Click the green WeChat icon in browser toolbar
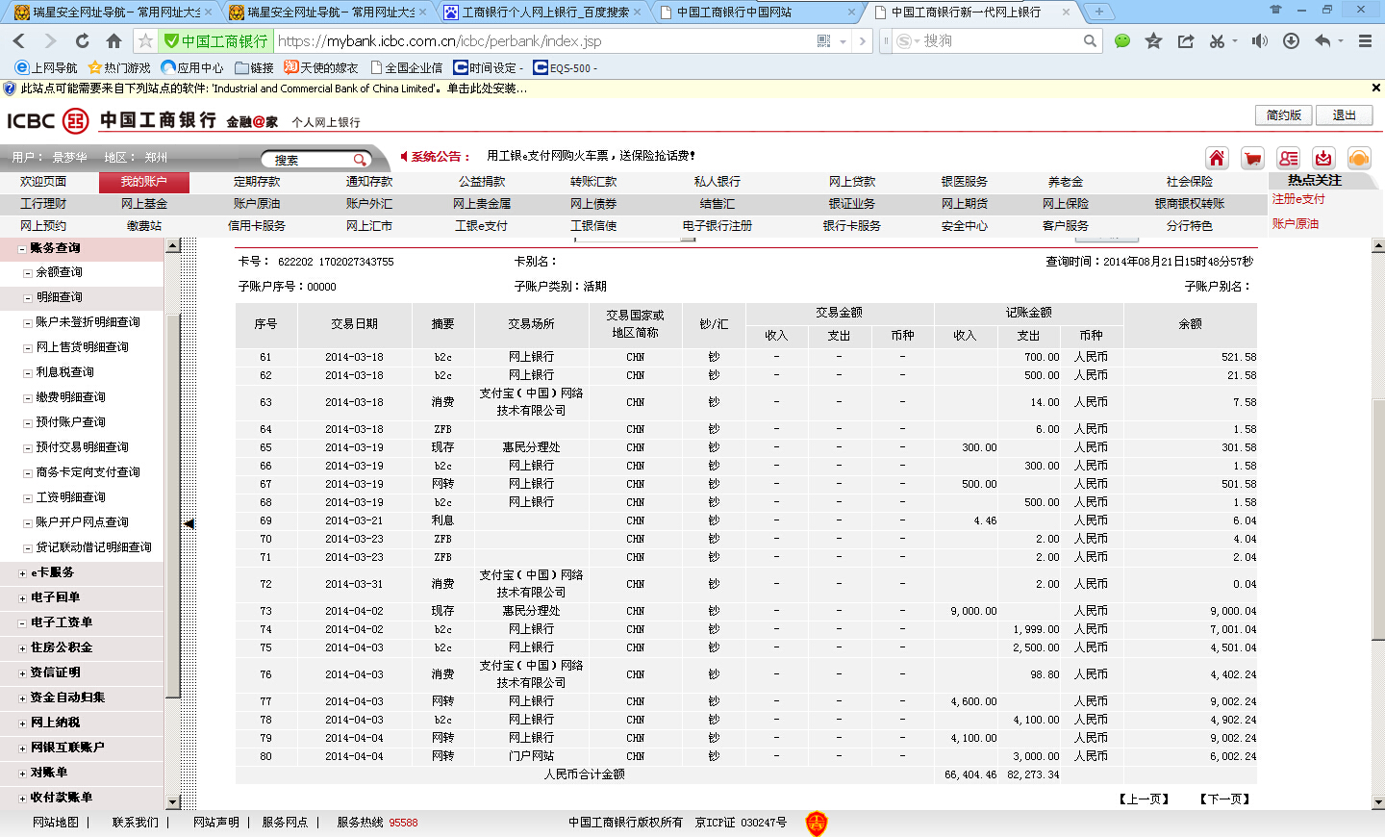This screenshot has height=837, width=1385. [x=1122, y=41]
